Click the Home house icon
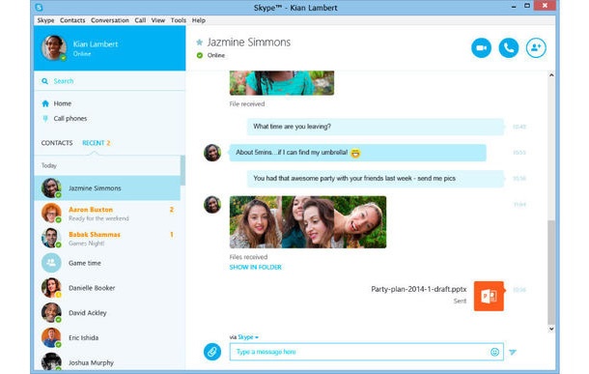 click(x=45, y=103)
